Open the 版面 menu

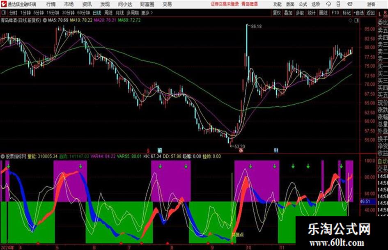[290, 4]
